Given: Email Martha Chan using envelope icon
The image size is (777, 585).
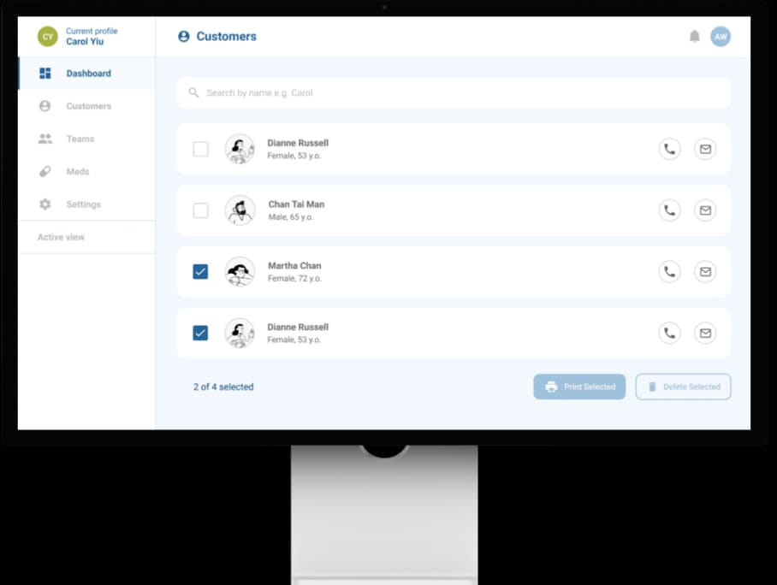Looking at the screenshot, I should [705, 272].
